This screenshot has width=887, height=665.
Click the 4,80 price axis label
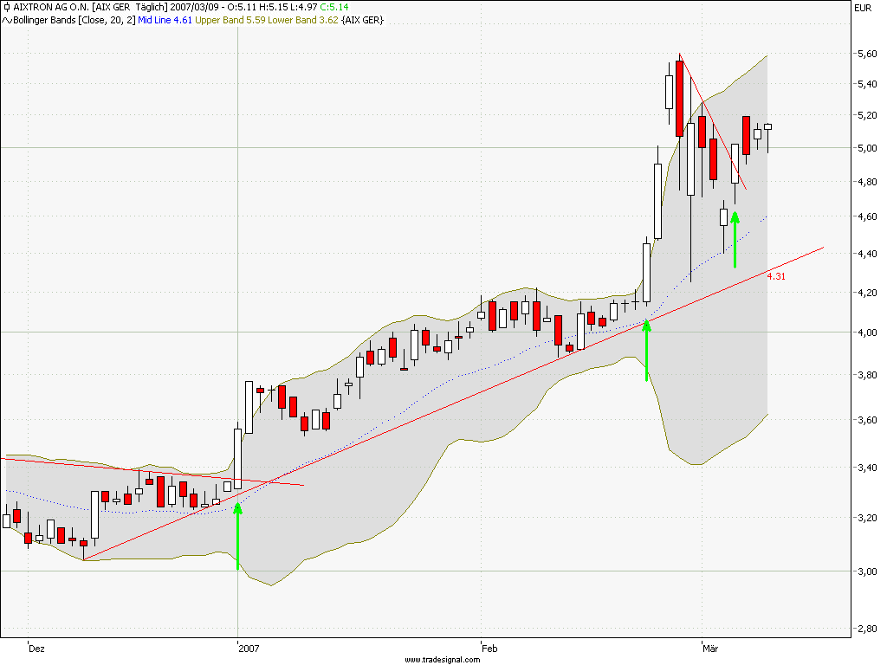(867, 182)
